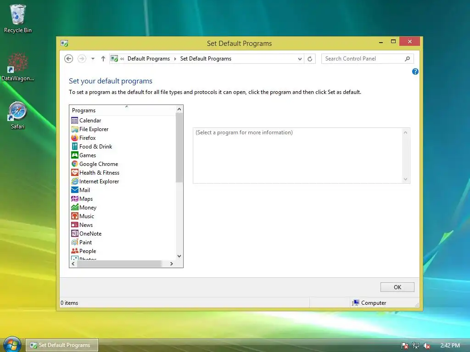470x352 pixels.
Task: Select the Safari desktop shortcut
Action: (18, 115)
